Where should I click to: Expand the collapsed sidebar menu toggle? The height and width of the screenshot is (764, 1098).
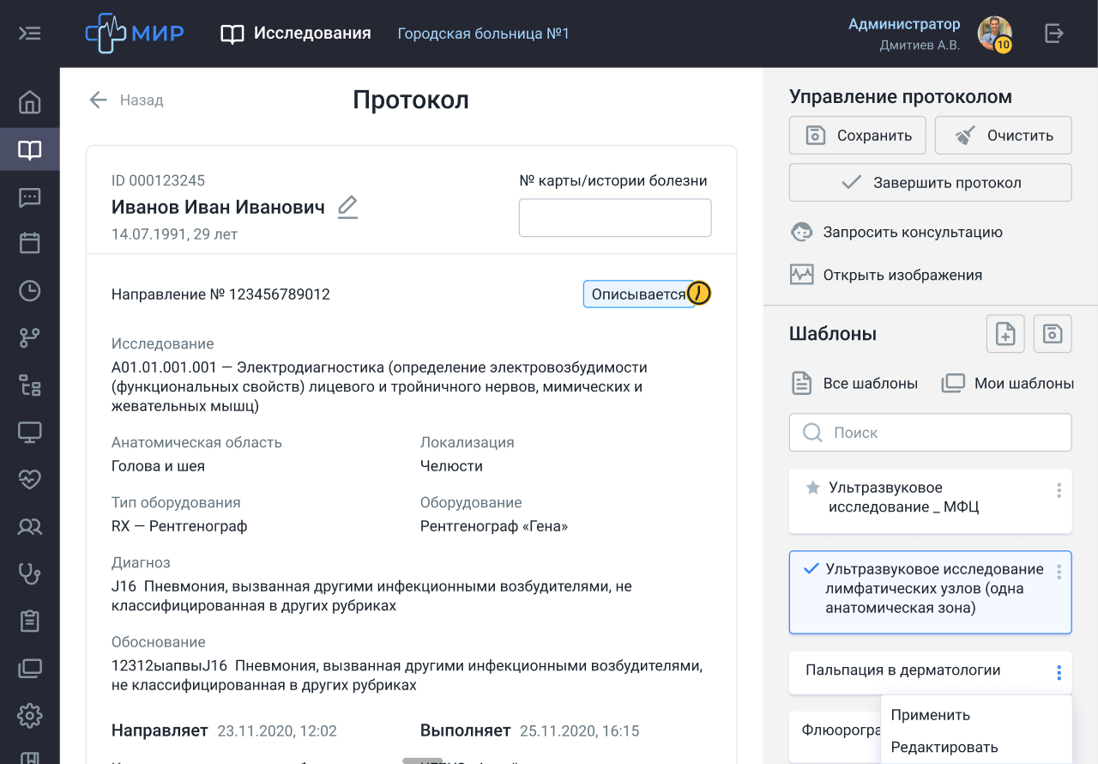[x=30, y=33]
